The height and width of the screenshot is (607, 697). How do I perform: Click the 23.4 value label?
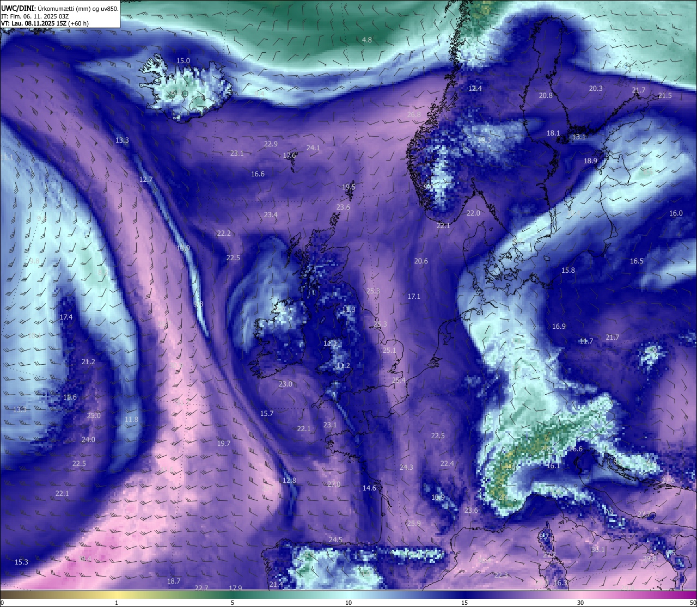click(271, 214)
